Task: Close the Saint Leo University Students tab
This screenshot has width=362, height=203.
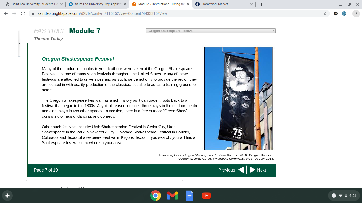Action: (x=61, y=4)
